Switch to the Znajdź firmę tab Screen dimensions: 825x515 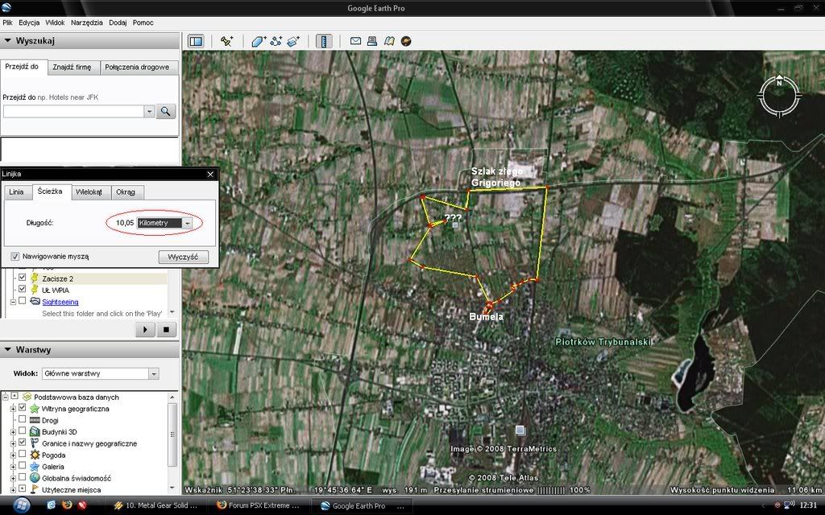coord(72,67)
